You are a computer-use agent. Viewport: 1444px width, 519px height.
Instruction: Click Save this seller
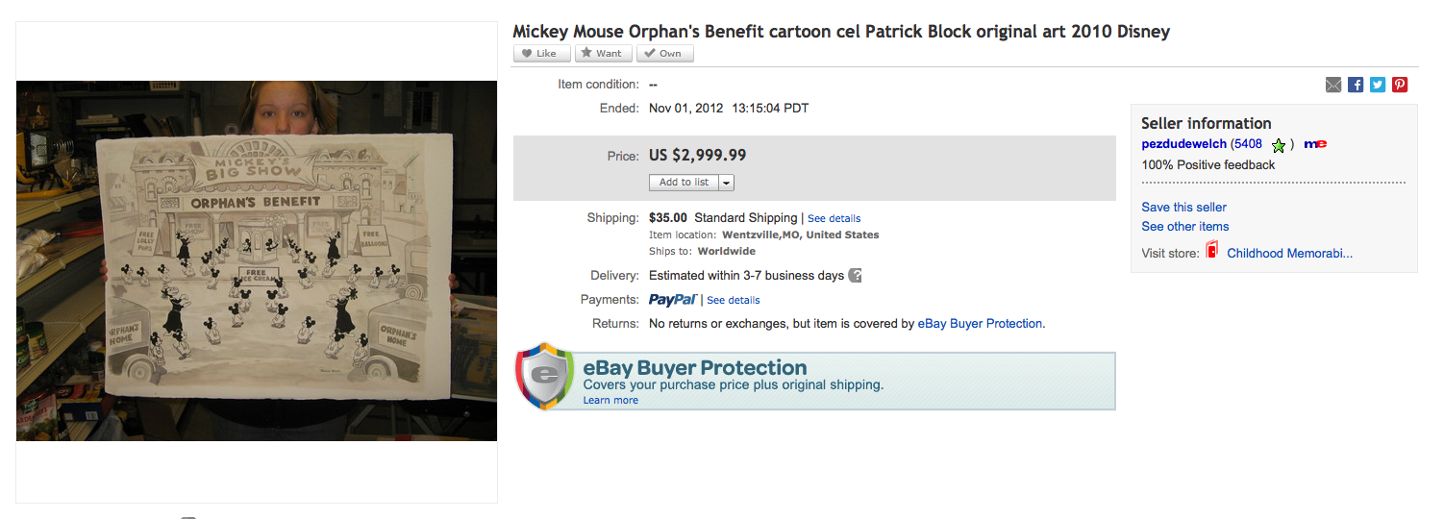pos(1183,207)
